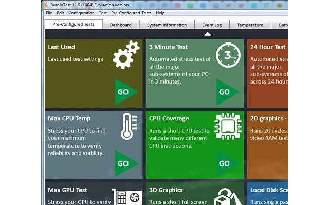Switch to the Temperature tab
329x205 pixels.
(250, 25)
